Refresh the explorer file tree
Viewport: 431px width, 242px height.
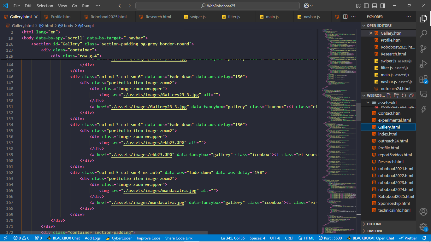[x=404, y=95]
